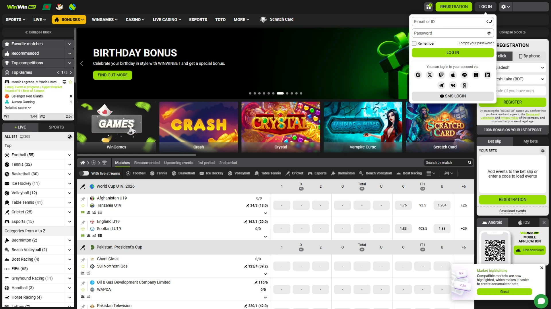Expand Football sport category
This screenshot has height=309, width=551.
[69, 155]
